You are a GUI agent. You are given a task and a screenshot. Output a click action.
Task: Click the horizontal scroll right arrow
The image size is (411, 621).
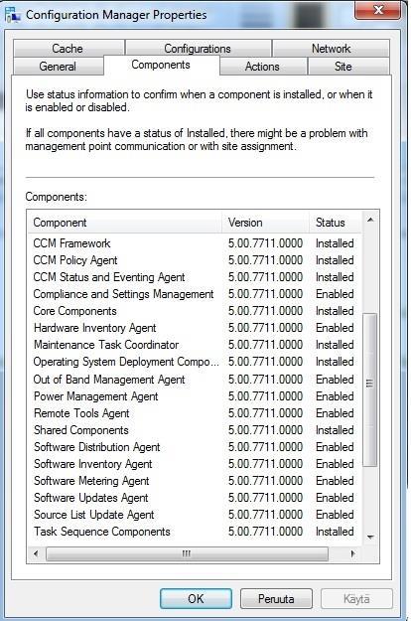(352, 553)
